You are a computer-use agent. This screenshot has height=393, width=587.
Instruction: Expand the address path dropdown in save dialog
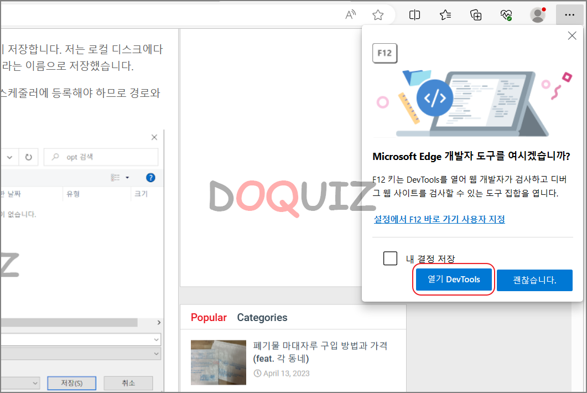pyautogui.click(x=10, y=157)
